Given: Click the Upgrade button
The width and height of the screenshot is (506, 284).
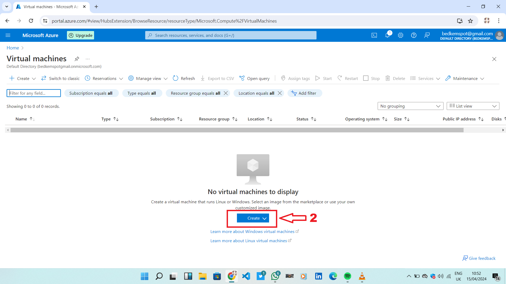Looking at the screenshot, I should click(x=81, y=35).
